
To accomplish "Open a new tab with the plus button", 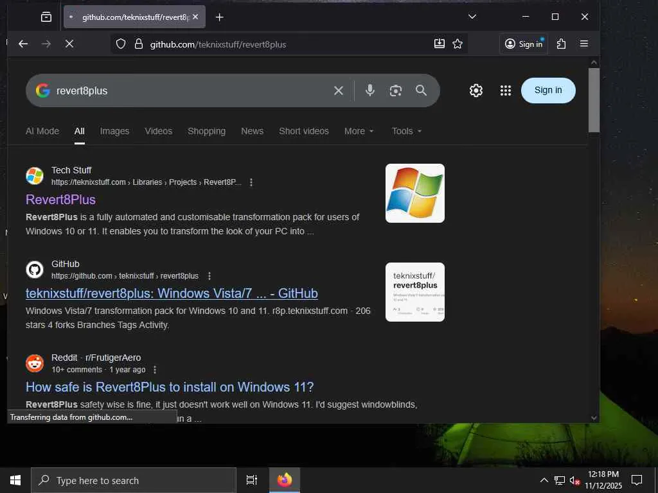I will pos(220,17).
